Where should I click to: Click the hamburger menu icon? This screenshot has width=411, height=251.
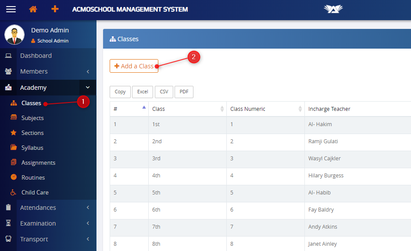11,9
